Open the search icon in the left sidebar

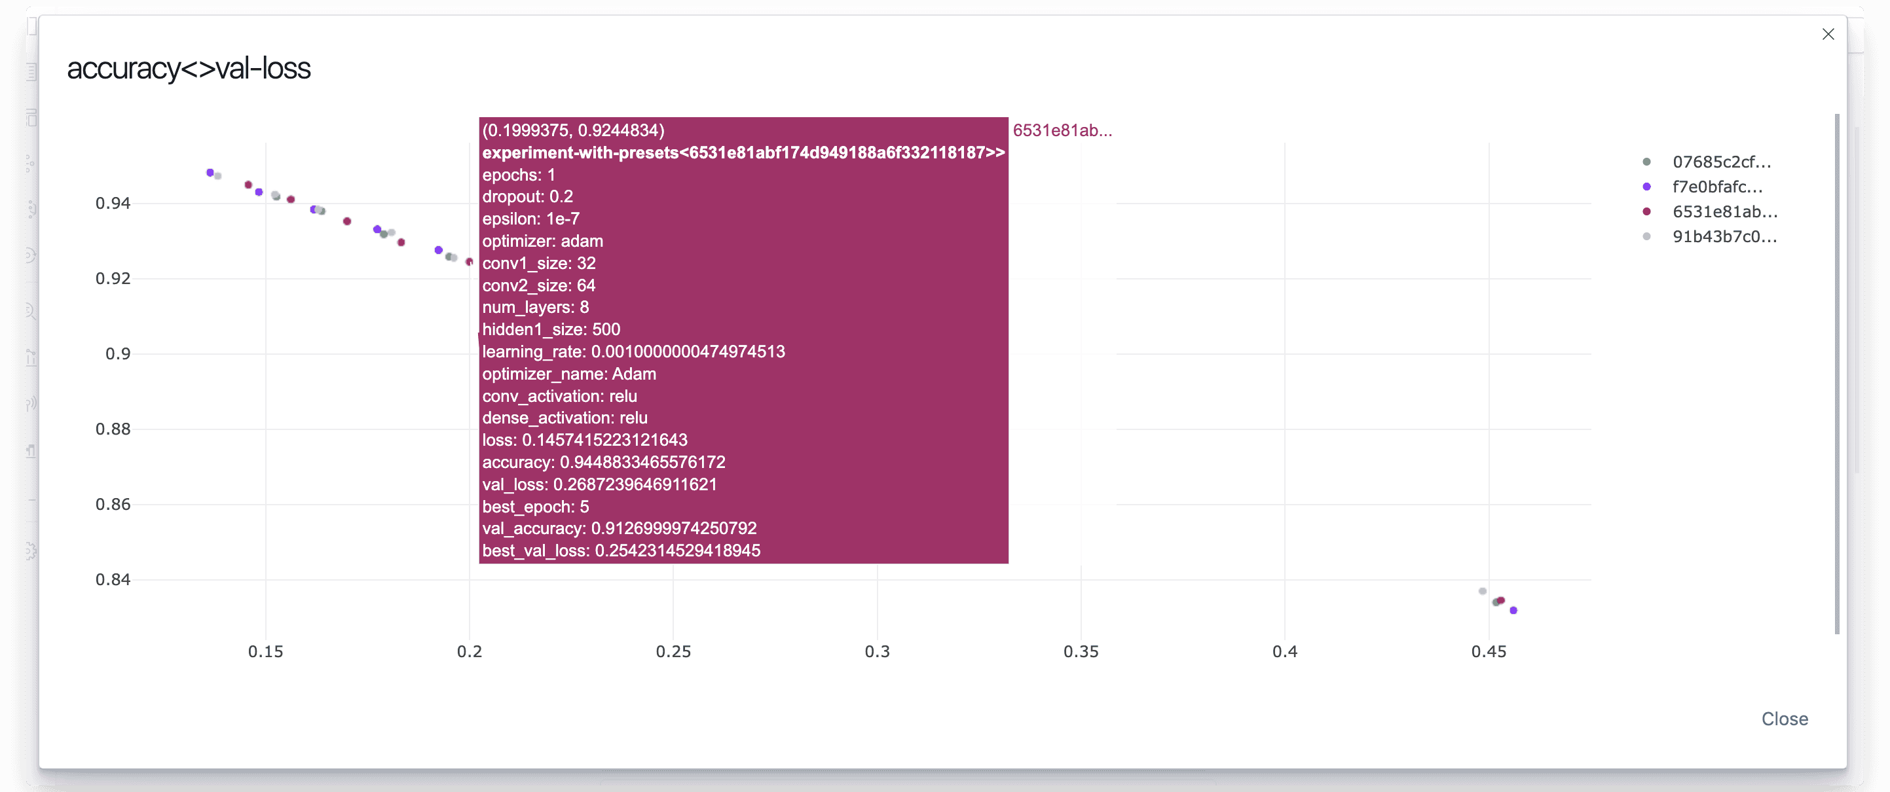[x=29, y=312]
